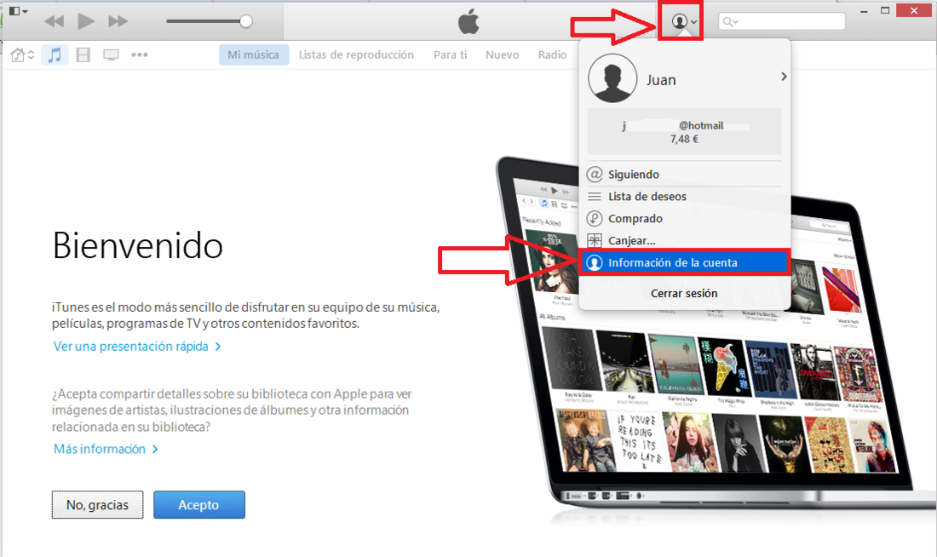Click the @ icon beside Siguiendo

[595, 175]
